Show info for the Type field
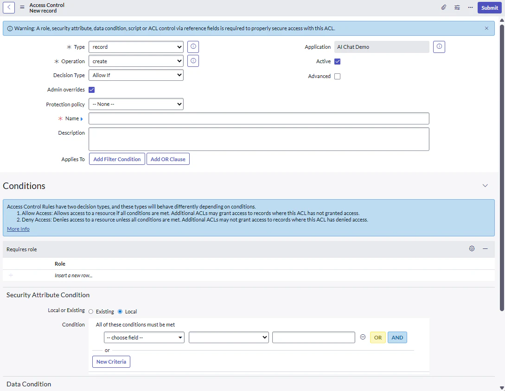This screenshot has width=505, height=391. tap(193, 46)
